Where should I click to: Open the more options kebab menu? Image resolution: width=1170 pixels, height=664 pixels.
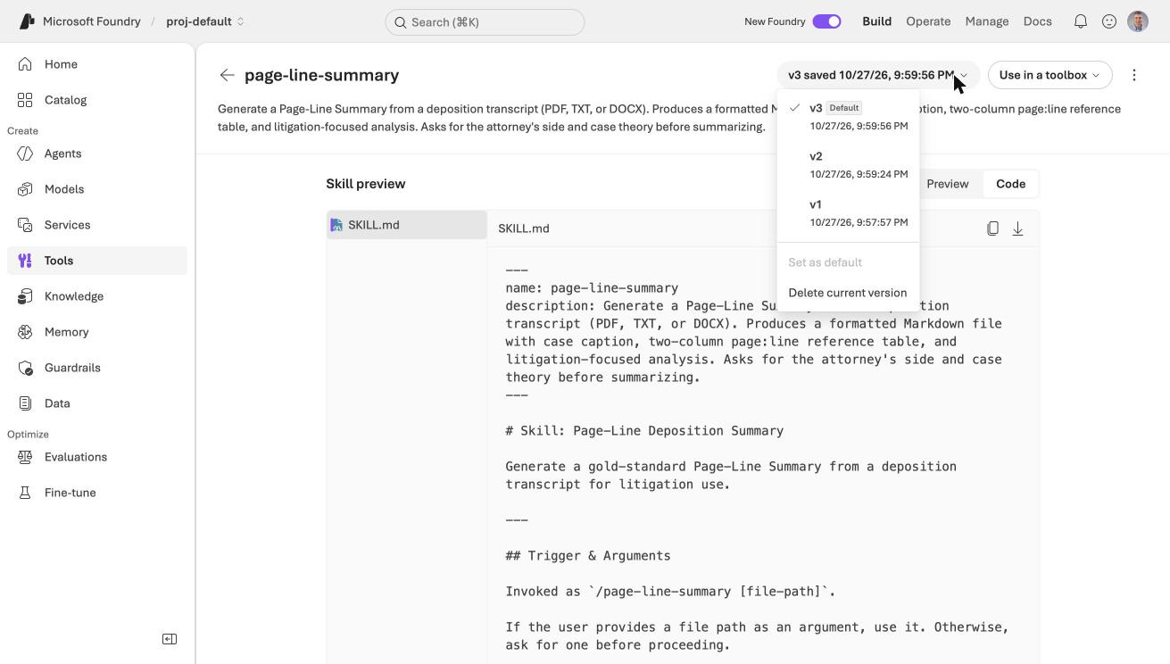click(x=1134, y=75)
